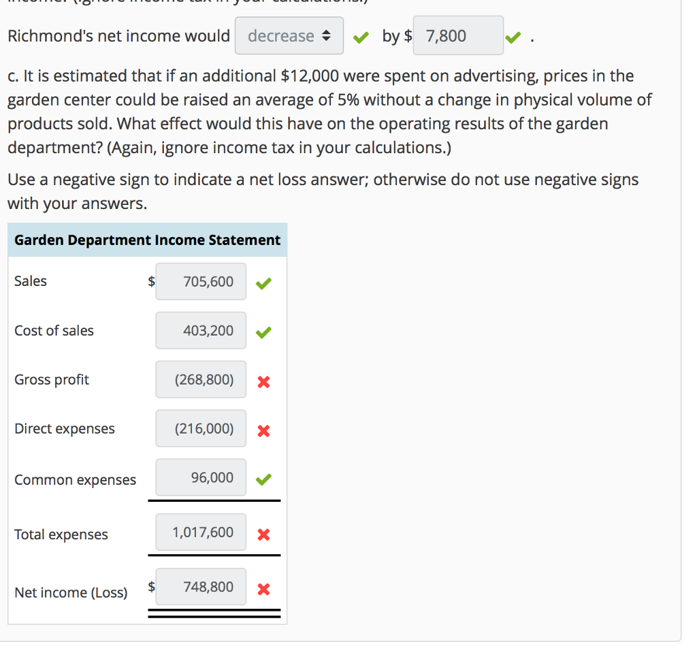Click the red X beside Gross profit
The height and width of the screenshot is (655, 697).
point(263,382)
